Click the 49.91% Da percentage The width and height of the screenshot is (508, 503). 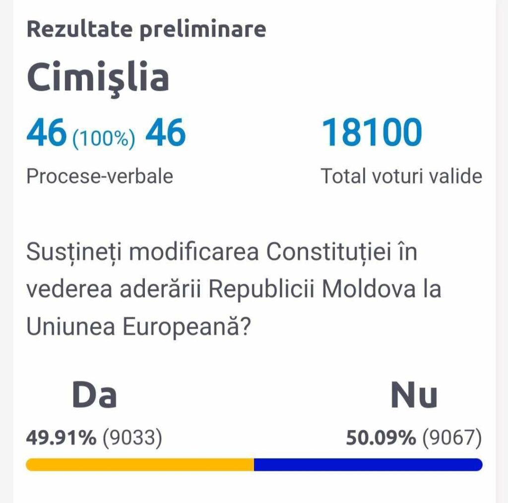[x=61, y=437]
